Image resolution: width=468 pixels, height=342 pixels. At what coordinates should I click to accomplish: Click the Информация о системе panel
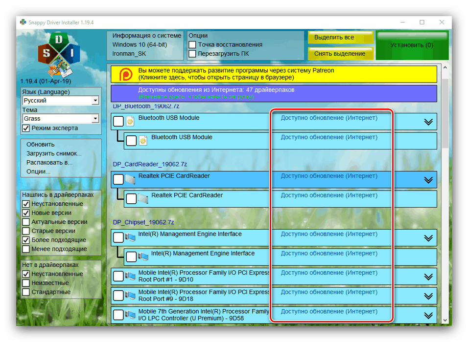[x=145, y=45]
